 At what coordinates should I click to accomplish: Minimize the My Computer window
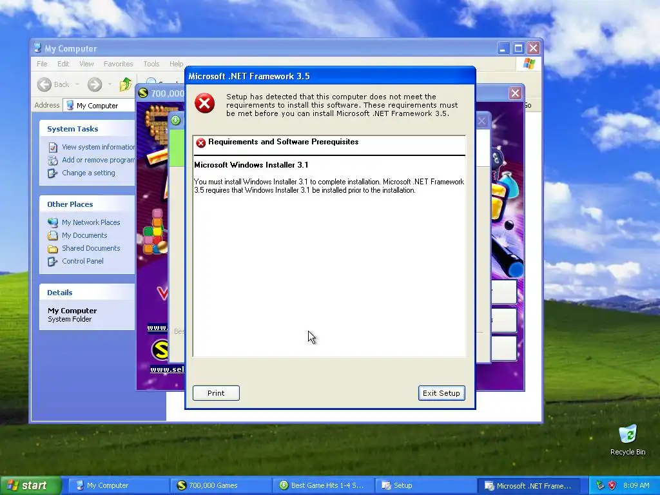[503, 48]
